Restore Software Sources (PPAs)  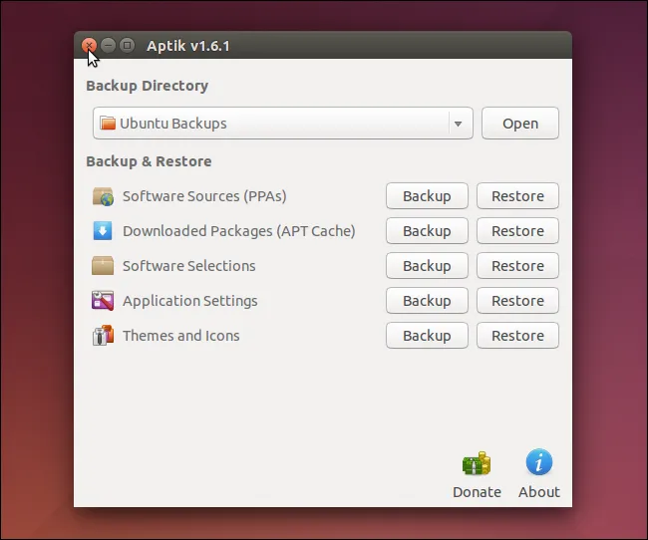[517, 196]
